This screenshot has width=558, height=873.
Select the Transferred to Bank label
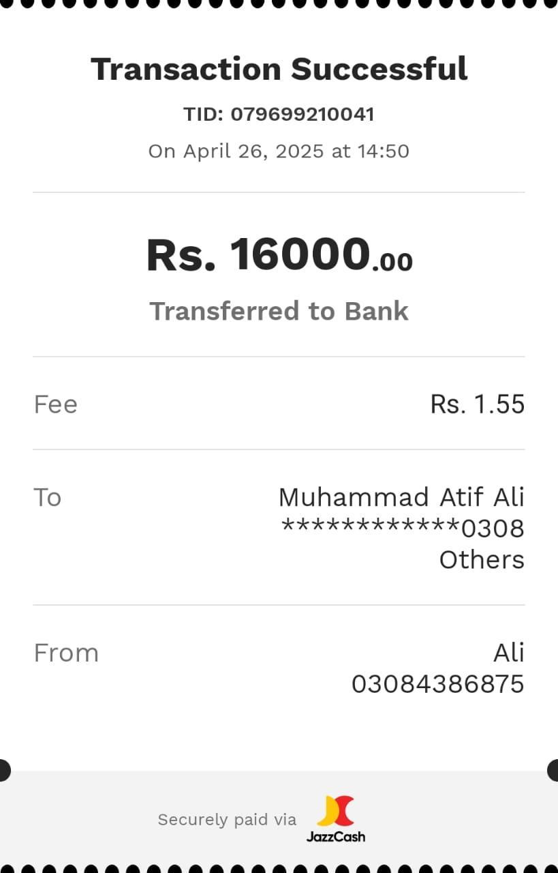[279, 311]
